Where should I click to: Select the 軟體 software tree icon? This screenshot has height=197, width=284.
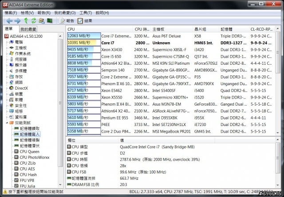(12, 99)
